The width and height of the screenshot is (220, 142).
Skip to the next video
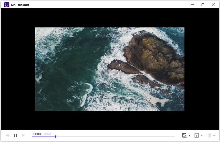click(x=23, y=135)
